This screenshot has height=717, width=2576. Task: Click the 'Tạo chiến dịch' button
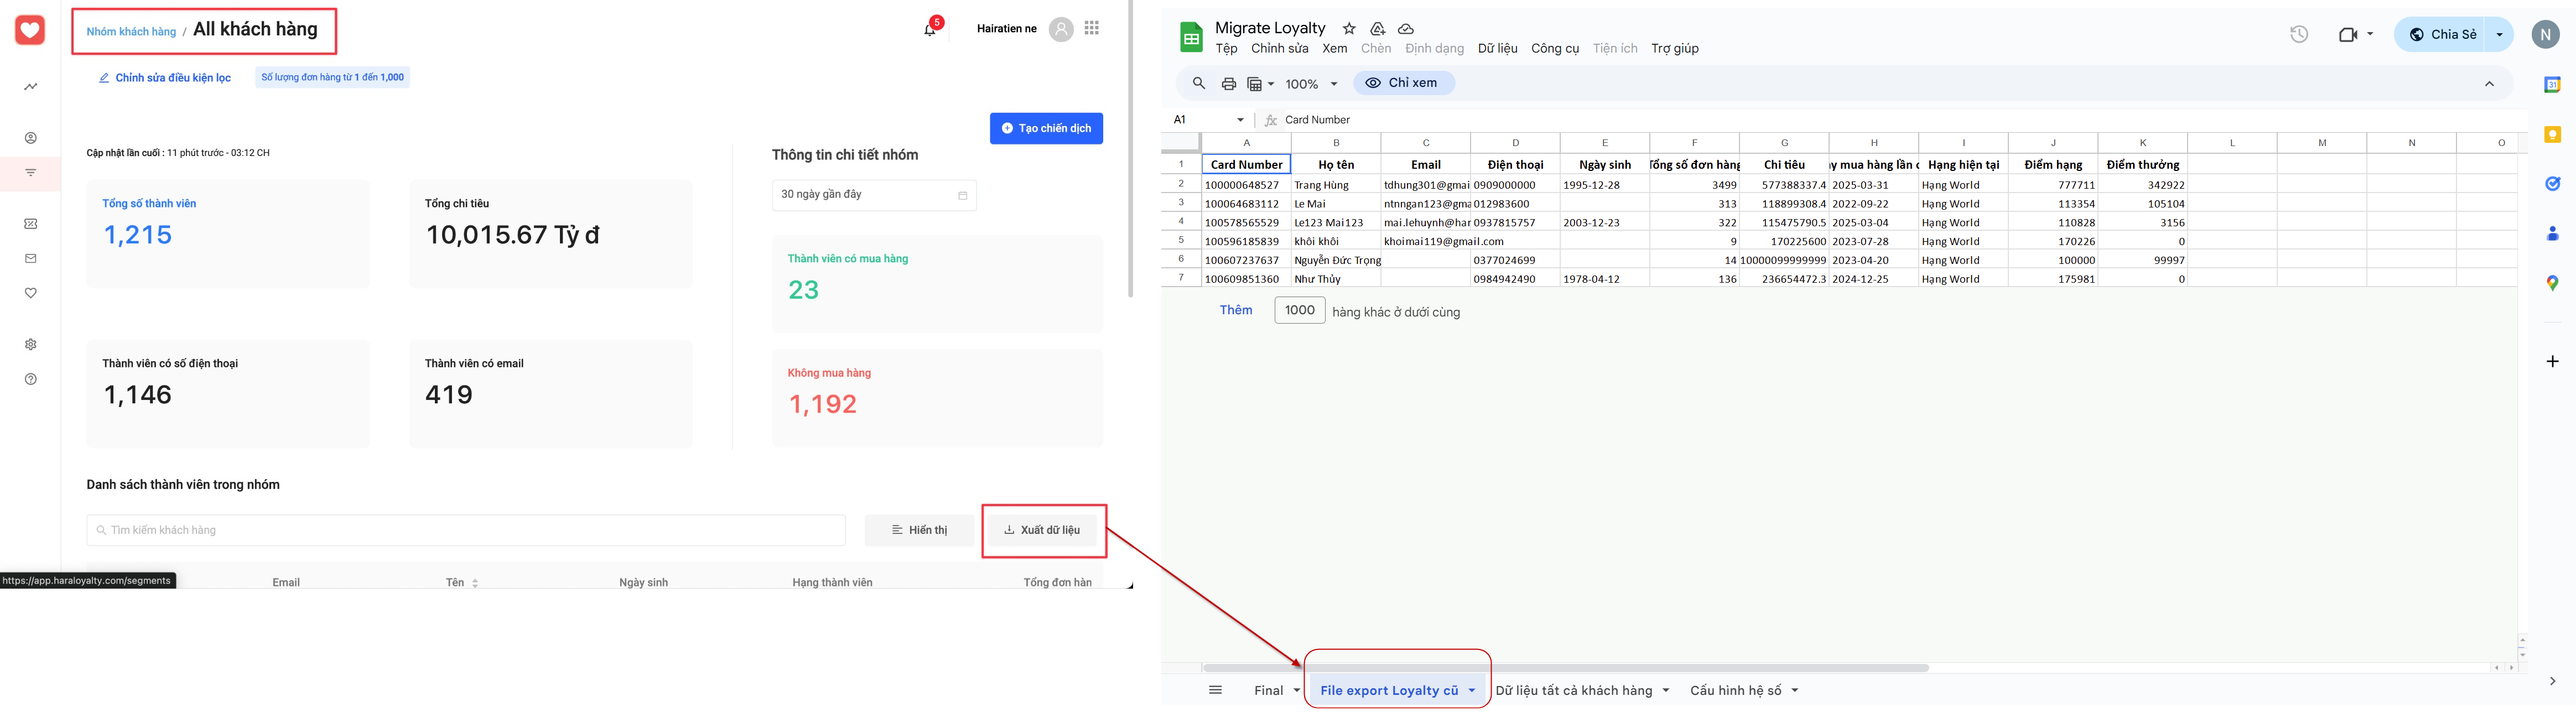[1046, 128]
